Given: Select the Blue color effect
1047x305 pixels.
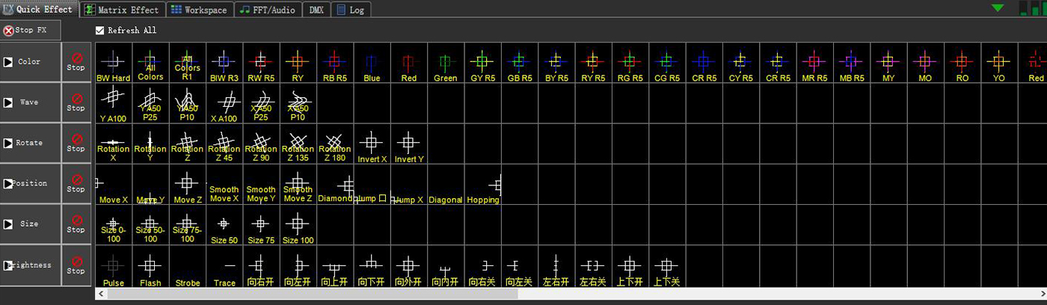Looking at the screenshot, I should click(x=372, y=62).
